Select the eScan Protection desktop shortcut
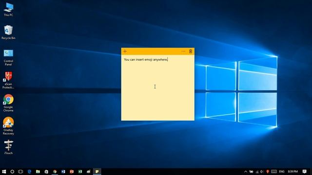Viewport: 312px width, 175px height. point(8,80)
